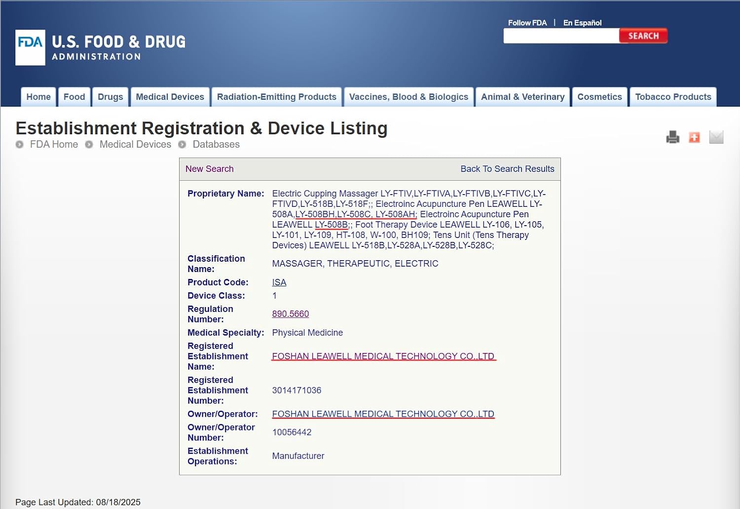
Task: Go to the Tobacco Products tab
Action: pos(673,97)
